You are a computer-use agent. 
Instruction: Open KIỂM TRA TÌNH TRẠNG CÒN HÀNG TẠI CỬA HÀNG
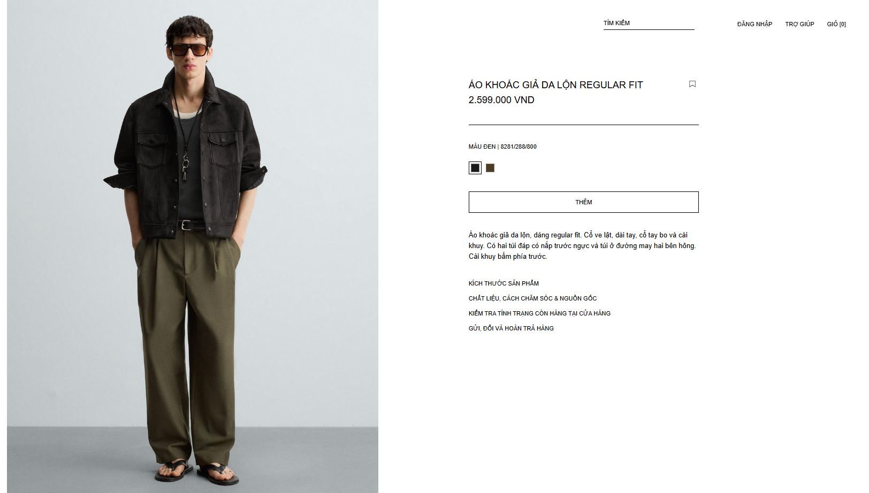pyautogui.click(x=539, y=313)
